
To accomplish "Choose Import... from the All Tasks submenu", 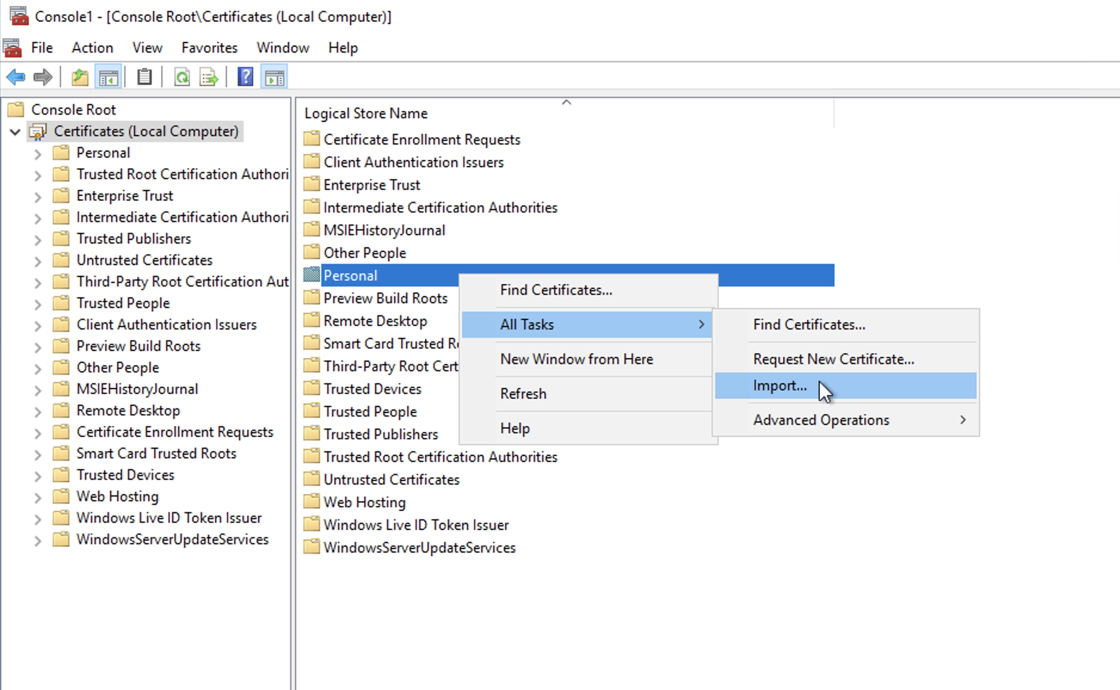I will click(x=780, y=386).
